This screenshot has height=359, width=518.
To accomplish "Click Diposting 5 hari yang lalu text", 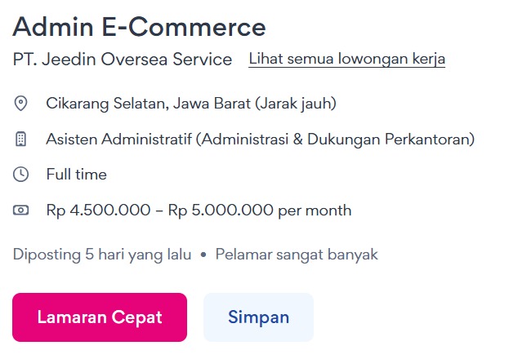I will pos(102,255).
